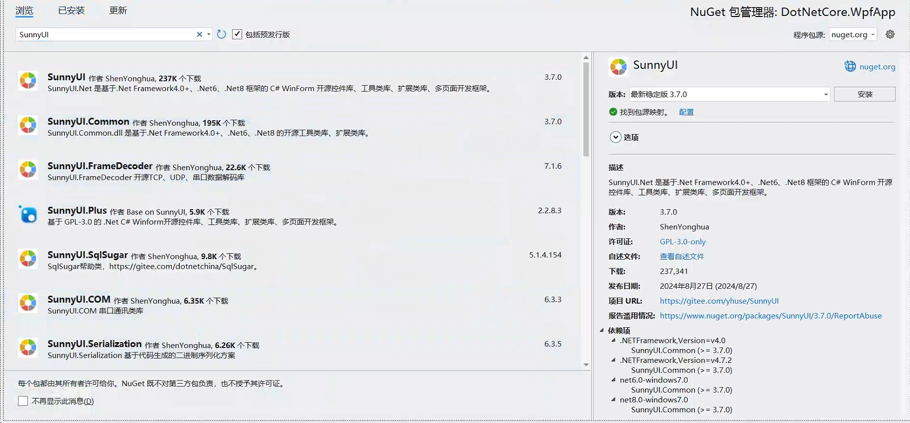Click SunnyUI.Common dependency under net8.0-windows7.0

[682, 410]
